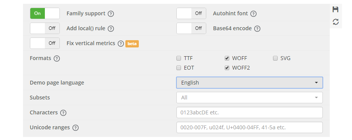Click the save settings floppy disk icon
The image size is (352, 140).
click(336, 10)
